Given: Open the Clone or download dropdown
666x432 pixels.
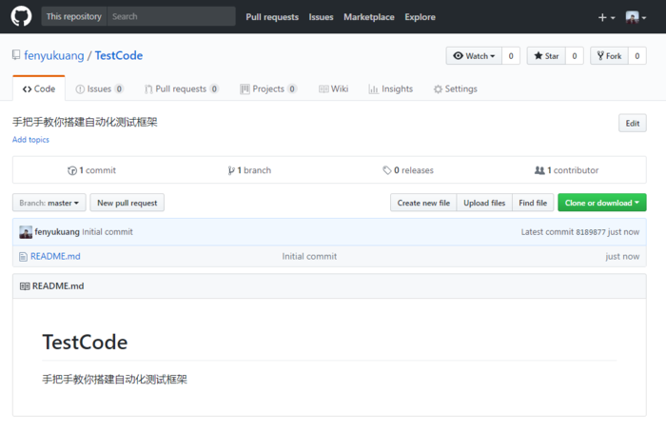Looking at the screenshot, I should [x=602, y=203].
